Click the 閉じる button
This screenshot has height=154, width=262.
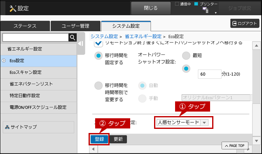click(151, 8)
